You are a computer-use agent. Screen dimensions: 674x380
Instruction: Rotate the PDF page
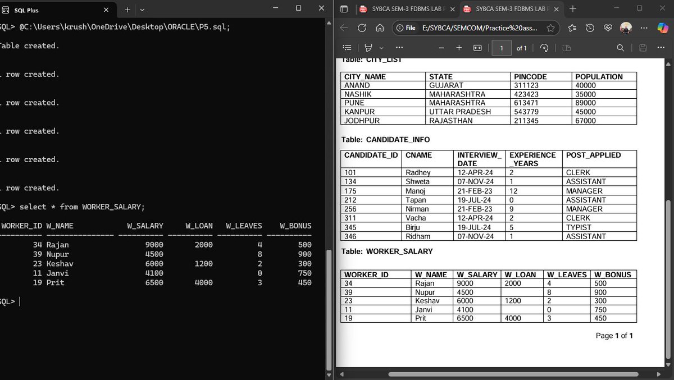pyautogui.click(x=544, y=48)
